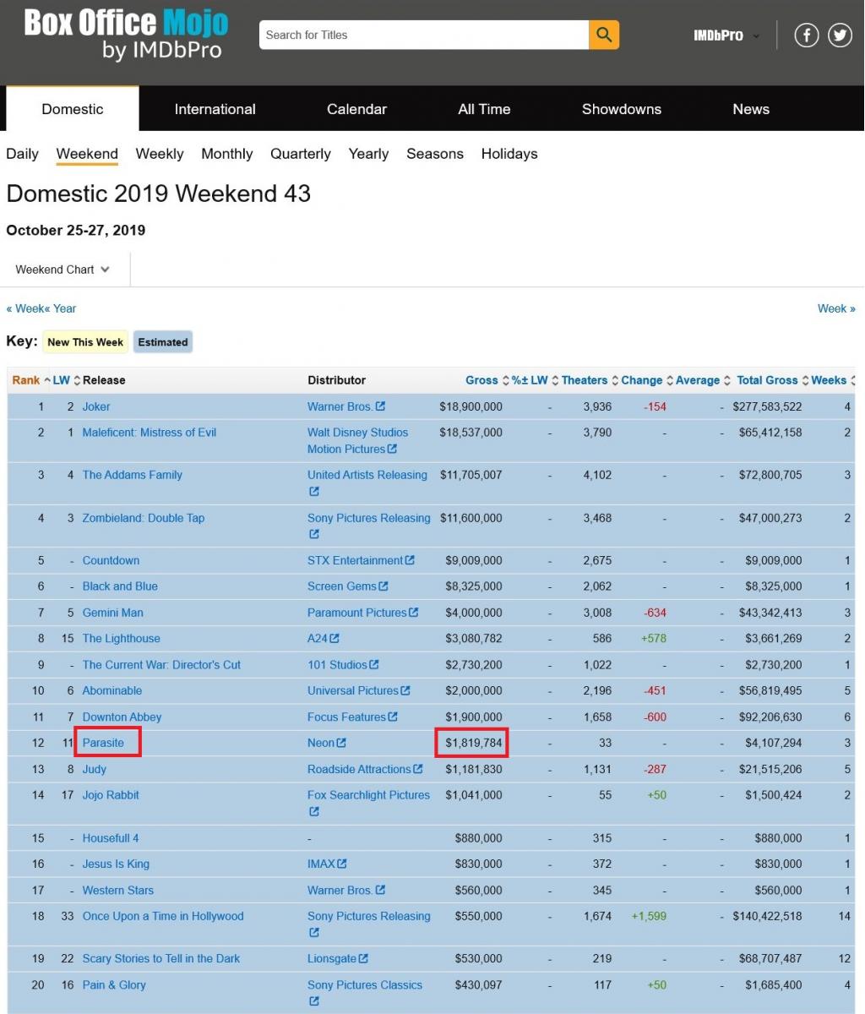Open external link icon beside Neon

point(341,743)
